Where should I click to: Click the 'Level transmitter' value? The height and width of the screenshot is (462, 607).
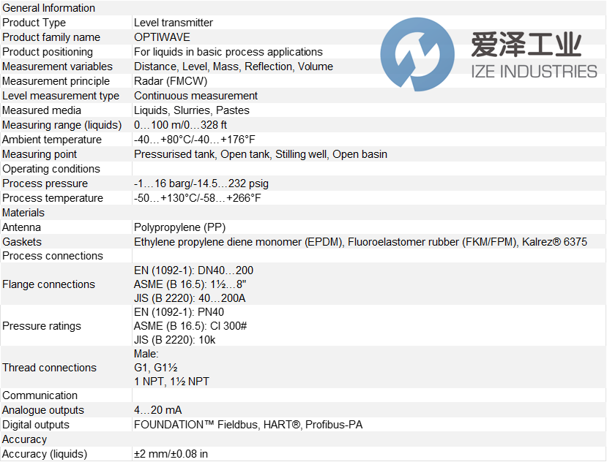pos(173,23)
